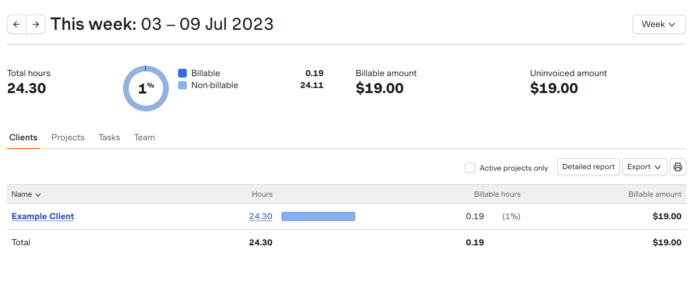The height and width of the screenshot is (288, 693).
Task: Open the print dialog via the printer icon
Action: [x=678, y=166]
